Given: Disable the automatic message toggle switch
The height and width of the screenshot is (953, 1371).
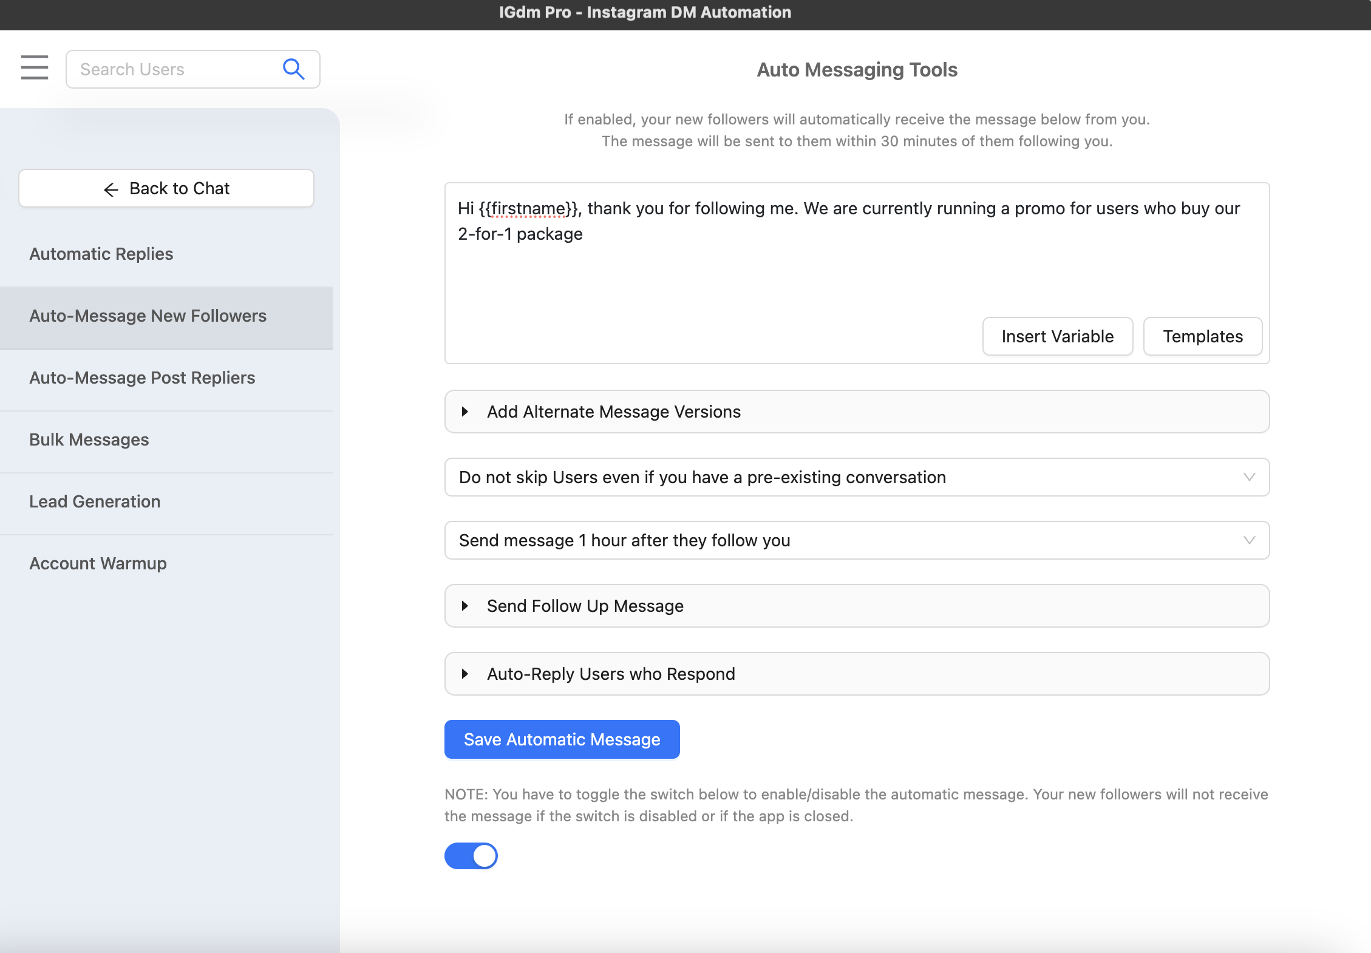Looking at the screenshot, I should (471, 855).
